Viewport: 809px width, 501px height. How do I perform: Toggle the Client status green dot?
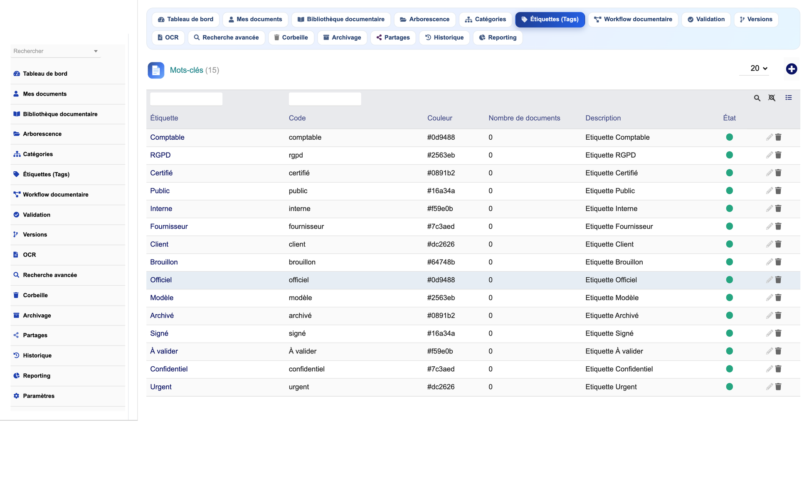(729, 244)
